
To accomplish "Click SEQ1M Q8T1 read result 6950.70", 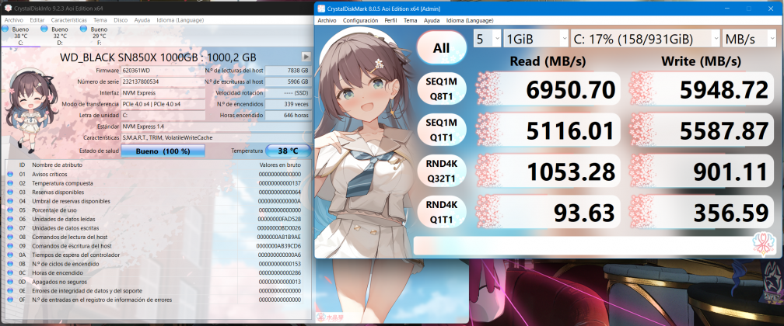I will (548, 88).
